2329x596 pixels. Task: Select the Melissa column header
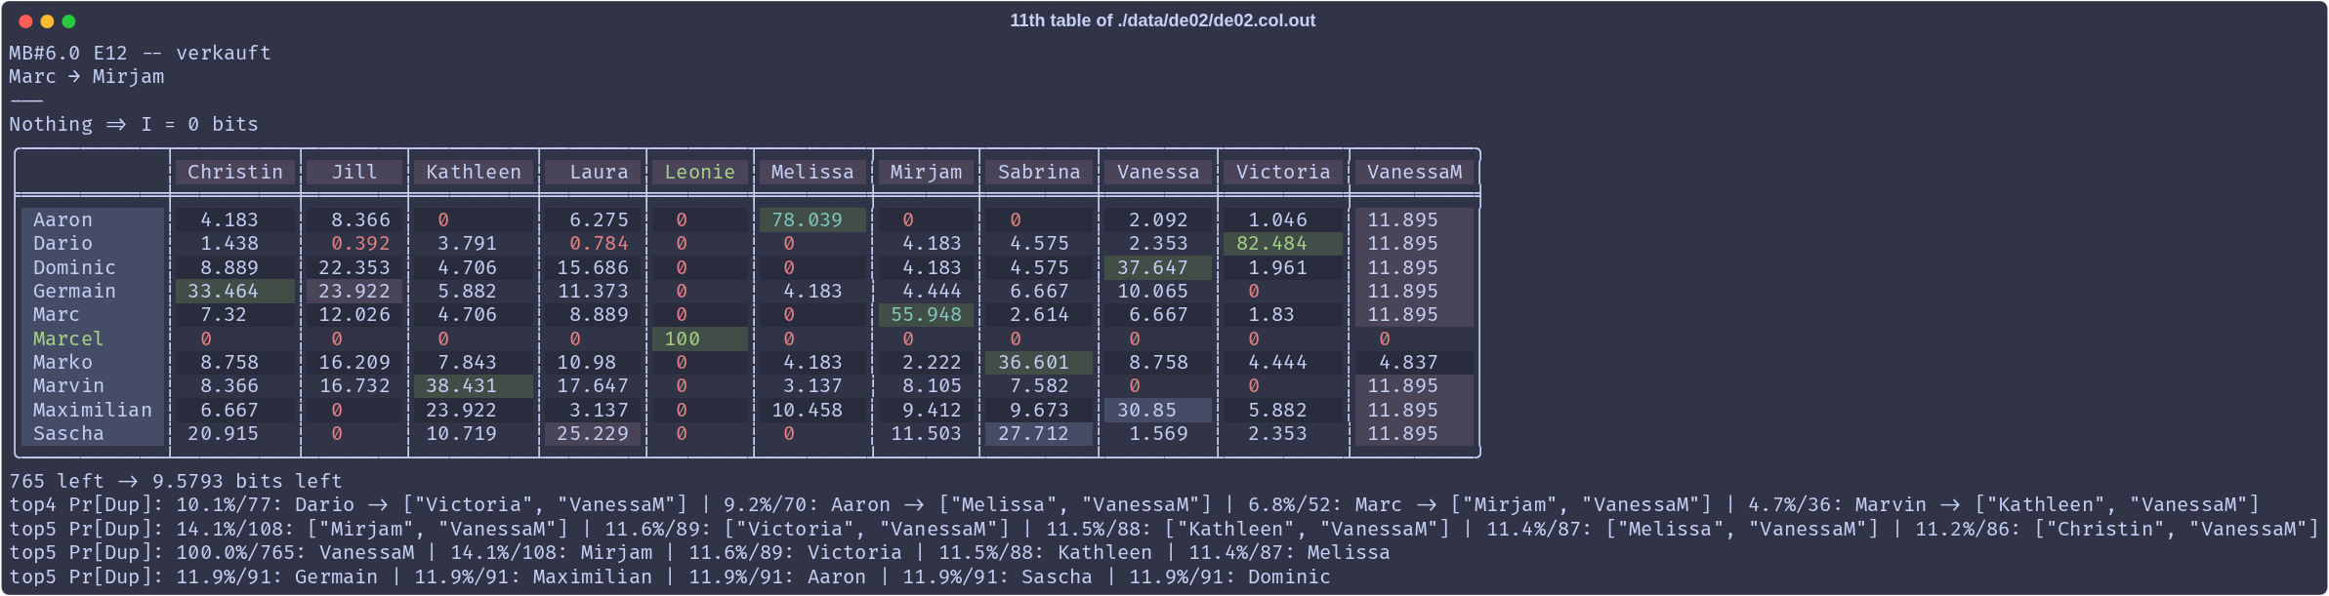pyautogui.click(x=812, y=172)
